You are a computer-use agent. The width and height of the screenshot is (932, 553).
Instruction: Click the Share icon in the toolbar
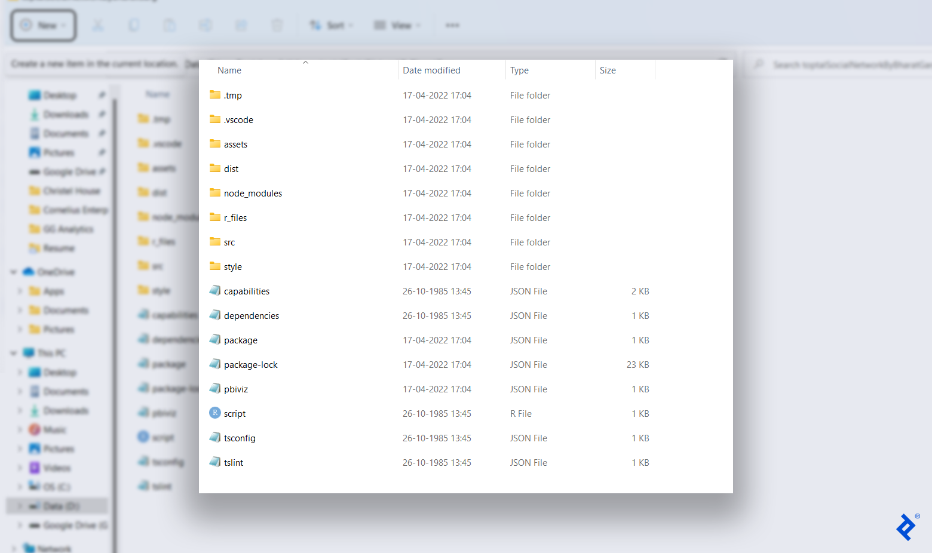pyautogui.click(x=241, y=25)
